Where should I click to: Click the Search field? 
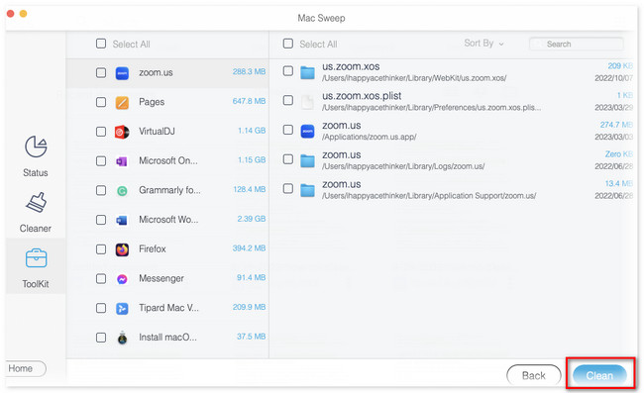point(577,44)
